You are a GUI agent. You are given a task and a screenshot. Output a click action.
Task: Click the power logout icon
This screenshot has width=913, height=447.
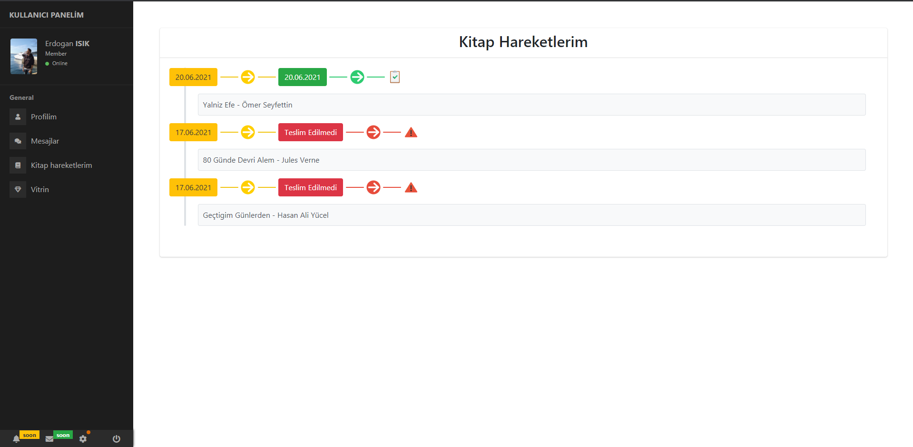(116, 439)
